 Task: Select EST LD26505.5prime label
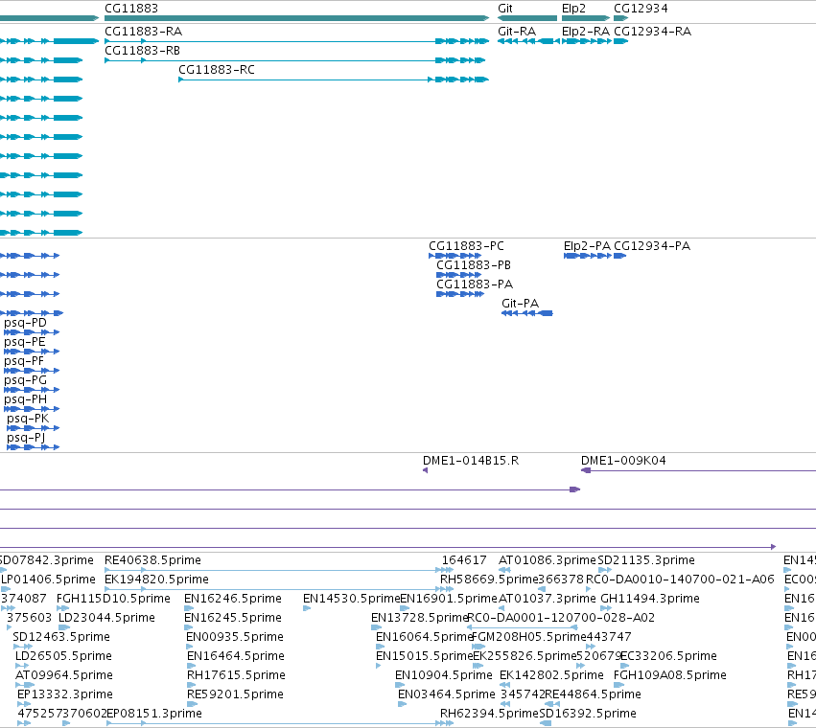tap(63, 656)
